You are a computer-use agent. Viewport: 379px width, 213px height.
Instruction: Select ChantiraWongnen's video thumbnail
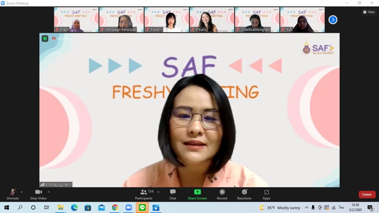(257, 20)
